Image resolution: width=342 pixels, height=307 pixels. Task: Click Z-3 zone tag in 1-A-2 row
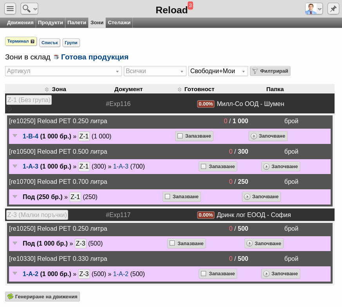[84, 274]
